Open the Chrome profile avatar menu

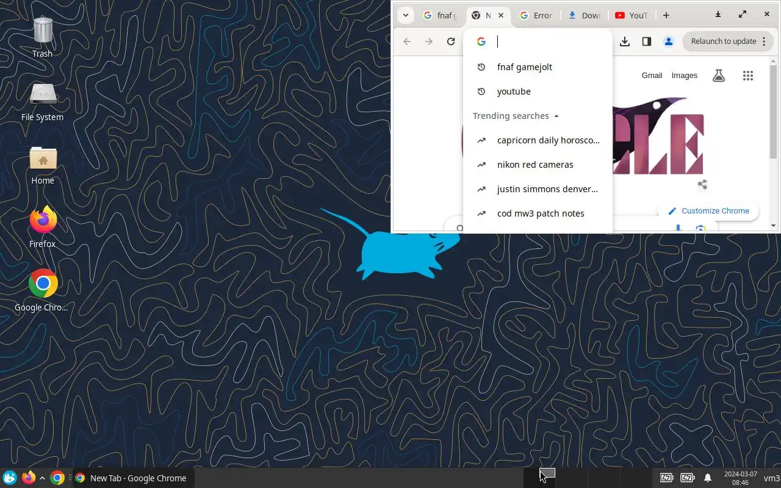point(669,41)
